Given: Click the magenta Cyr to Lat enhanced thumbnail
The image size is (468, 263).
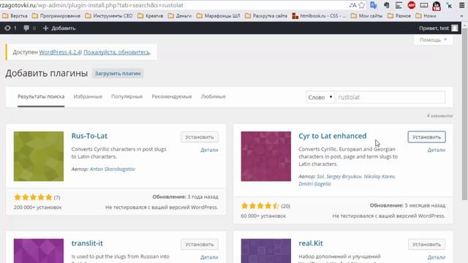Looking at the screenshot, I should point(266,156).
